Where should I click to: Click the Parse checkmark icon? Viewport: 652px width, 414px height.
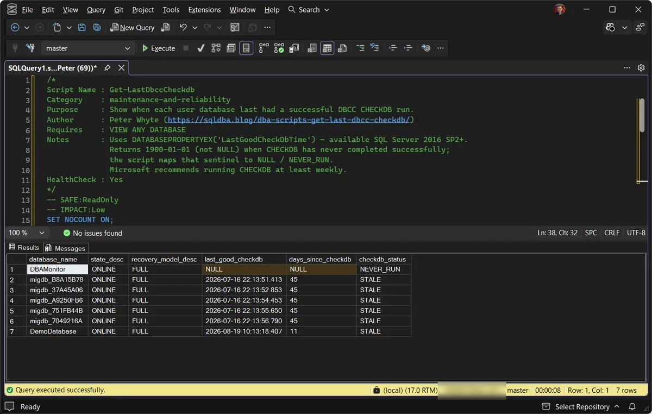[200, 48]
